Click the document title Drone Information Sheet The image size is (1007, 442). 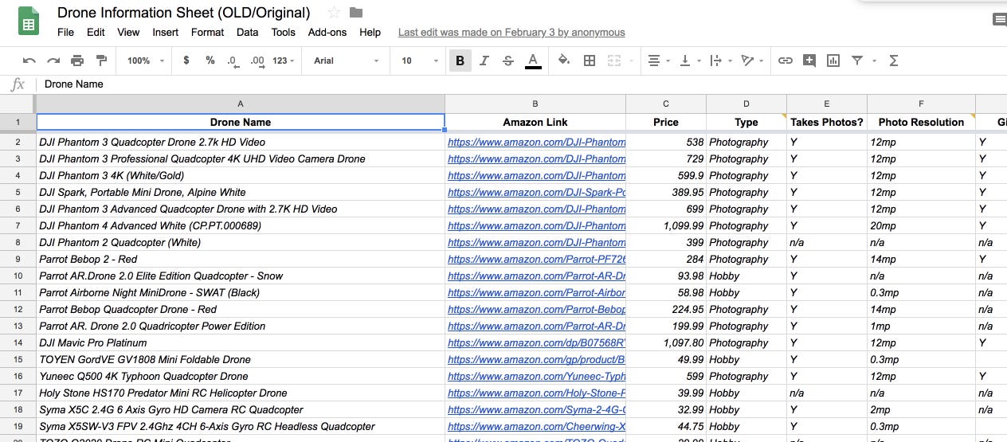184,13
